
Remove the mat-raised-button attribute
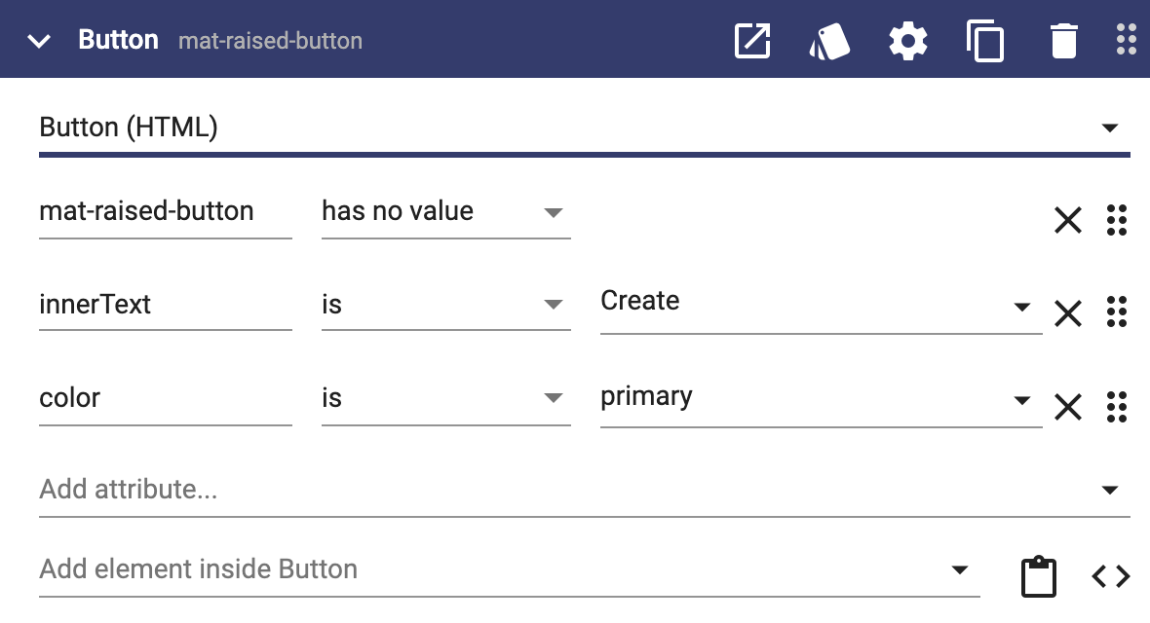[x=1068, y=220]
